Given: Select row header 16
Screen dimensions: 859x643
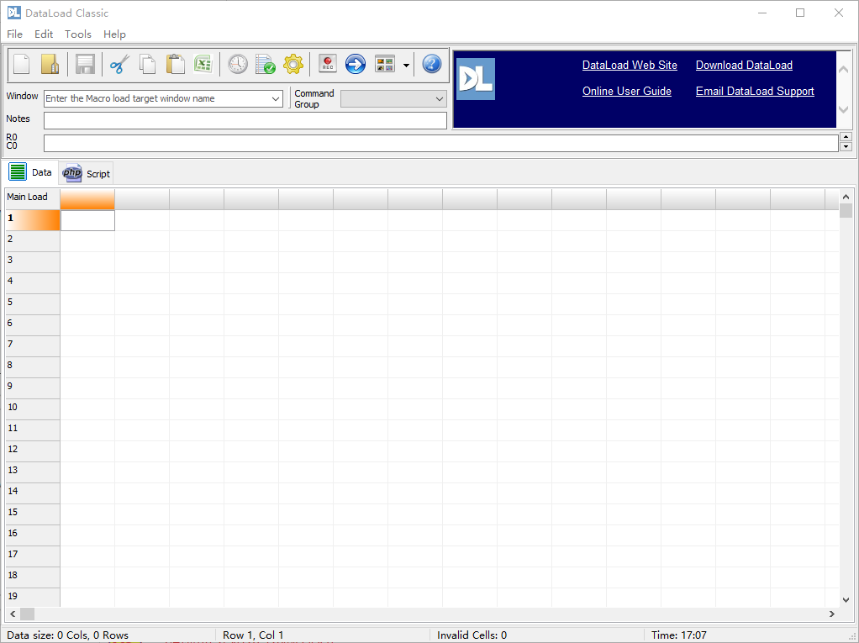Looking at the screenshot, I should click(32, 535).
